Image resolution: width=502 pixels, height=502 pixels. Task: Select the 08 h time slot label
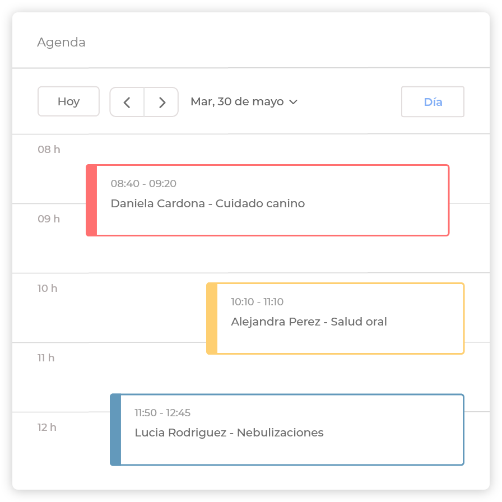point(49,150)
